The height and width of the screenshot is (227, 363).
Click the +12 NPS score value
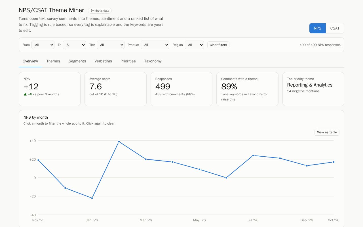pos(31,87)
